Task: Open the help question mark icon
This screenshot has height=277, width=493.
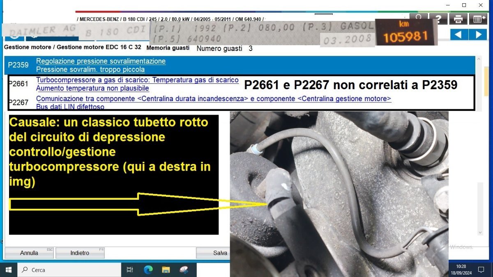Action: coord(438,19)
